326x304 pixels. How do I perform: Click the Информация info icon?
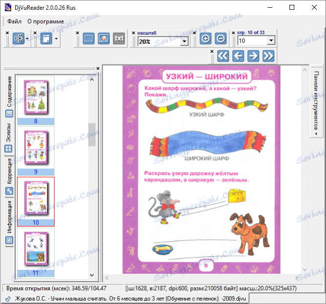9,241
